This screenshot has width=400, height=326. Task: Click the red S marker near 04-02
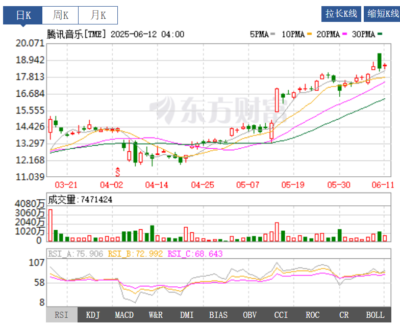[x=117, y=172]
